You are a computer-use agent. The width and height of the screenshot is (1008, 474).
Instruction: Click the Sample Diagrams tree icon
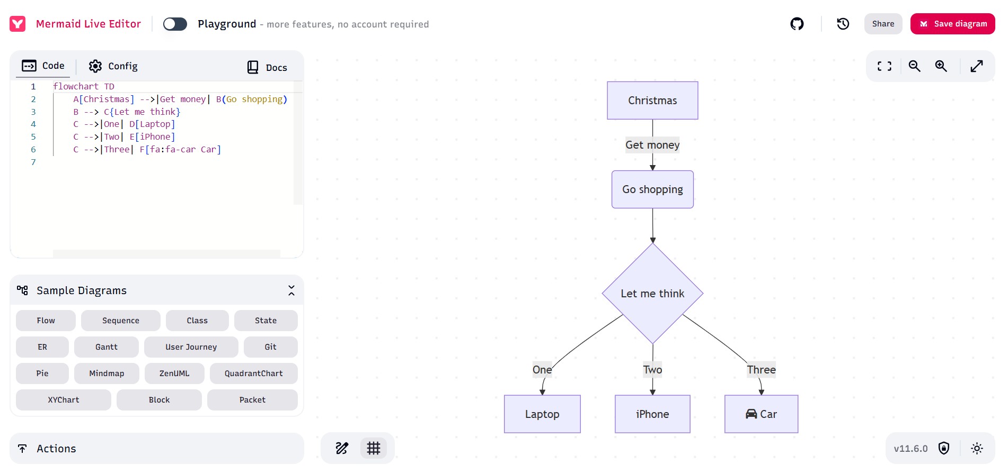pyautogui.click(x=22, y=290)
